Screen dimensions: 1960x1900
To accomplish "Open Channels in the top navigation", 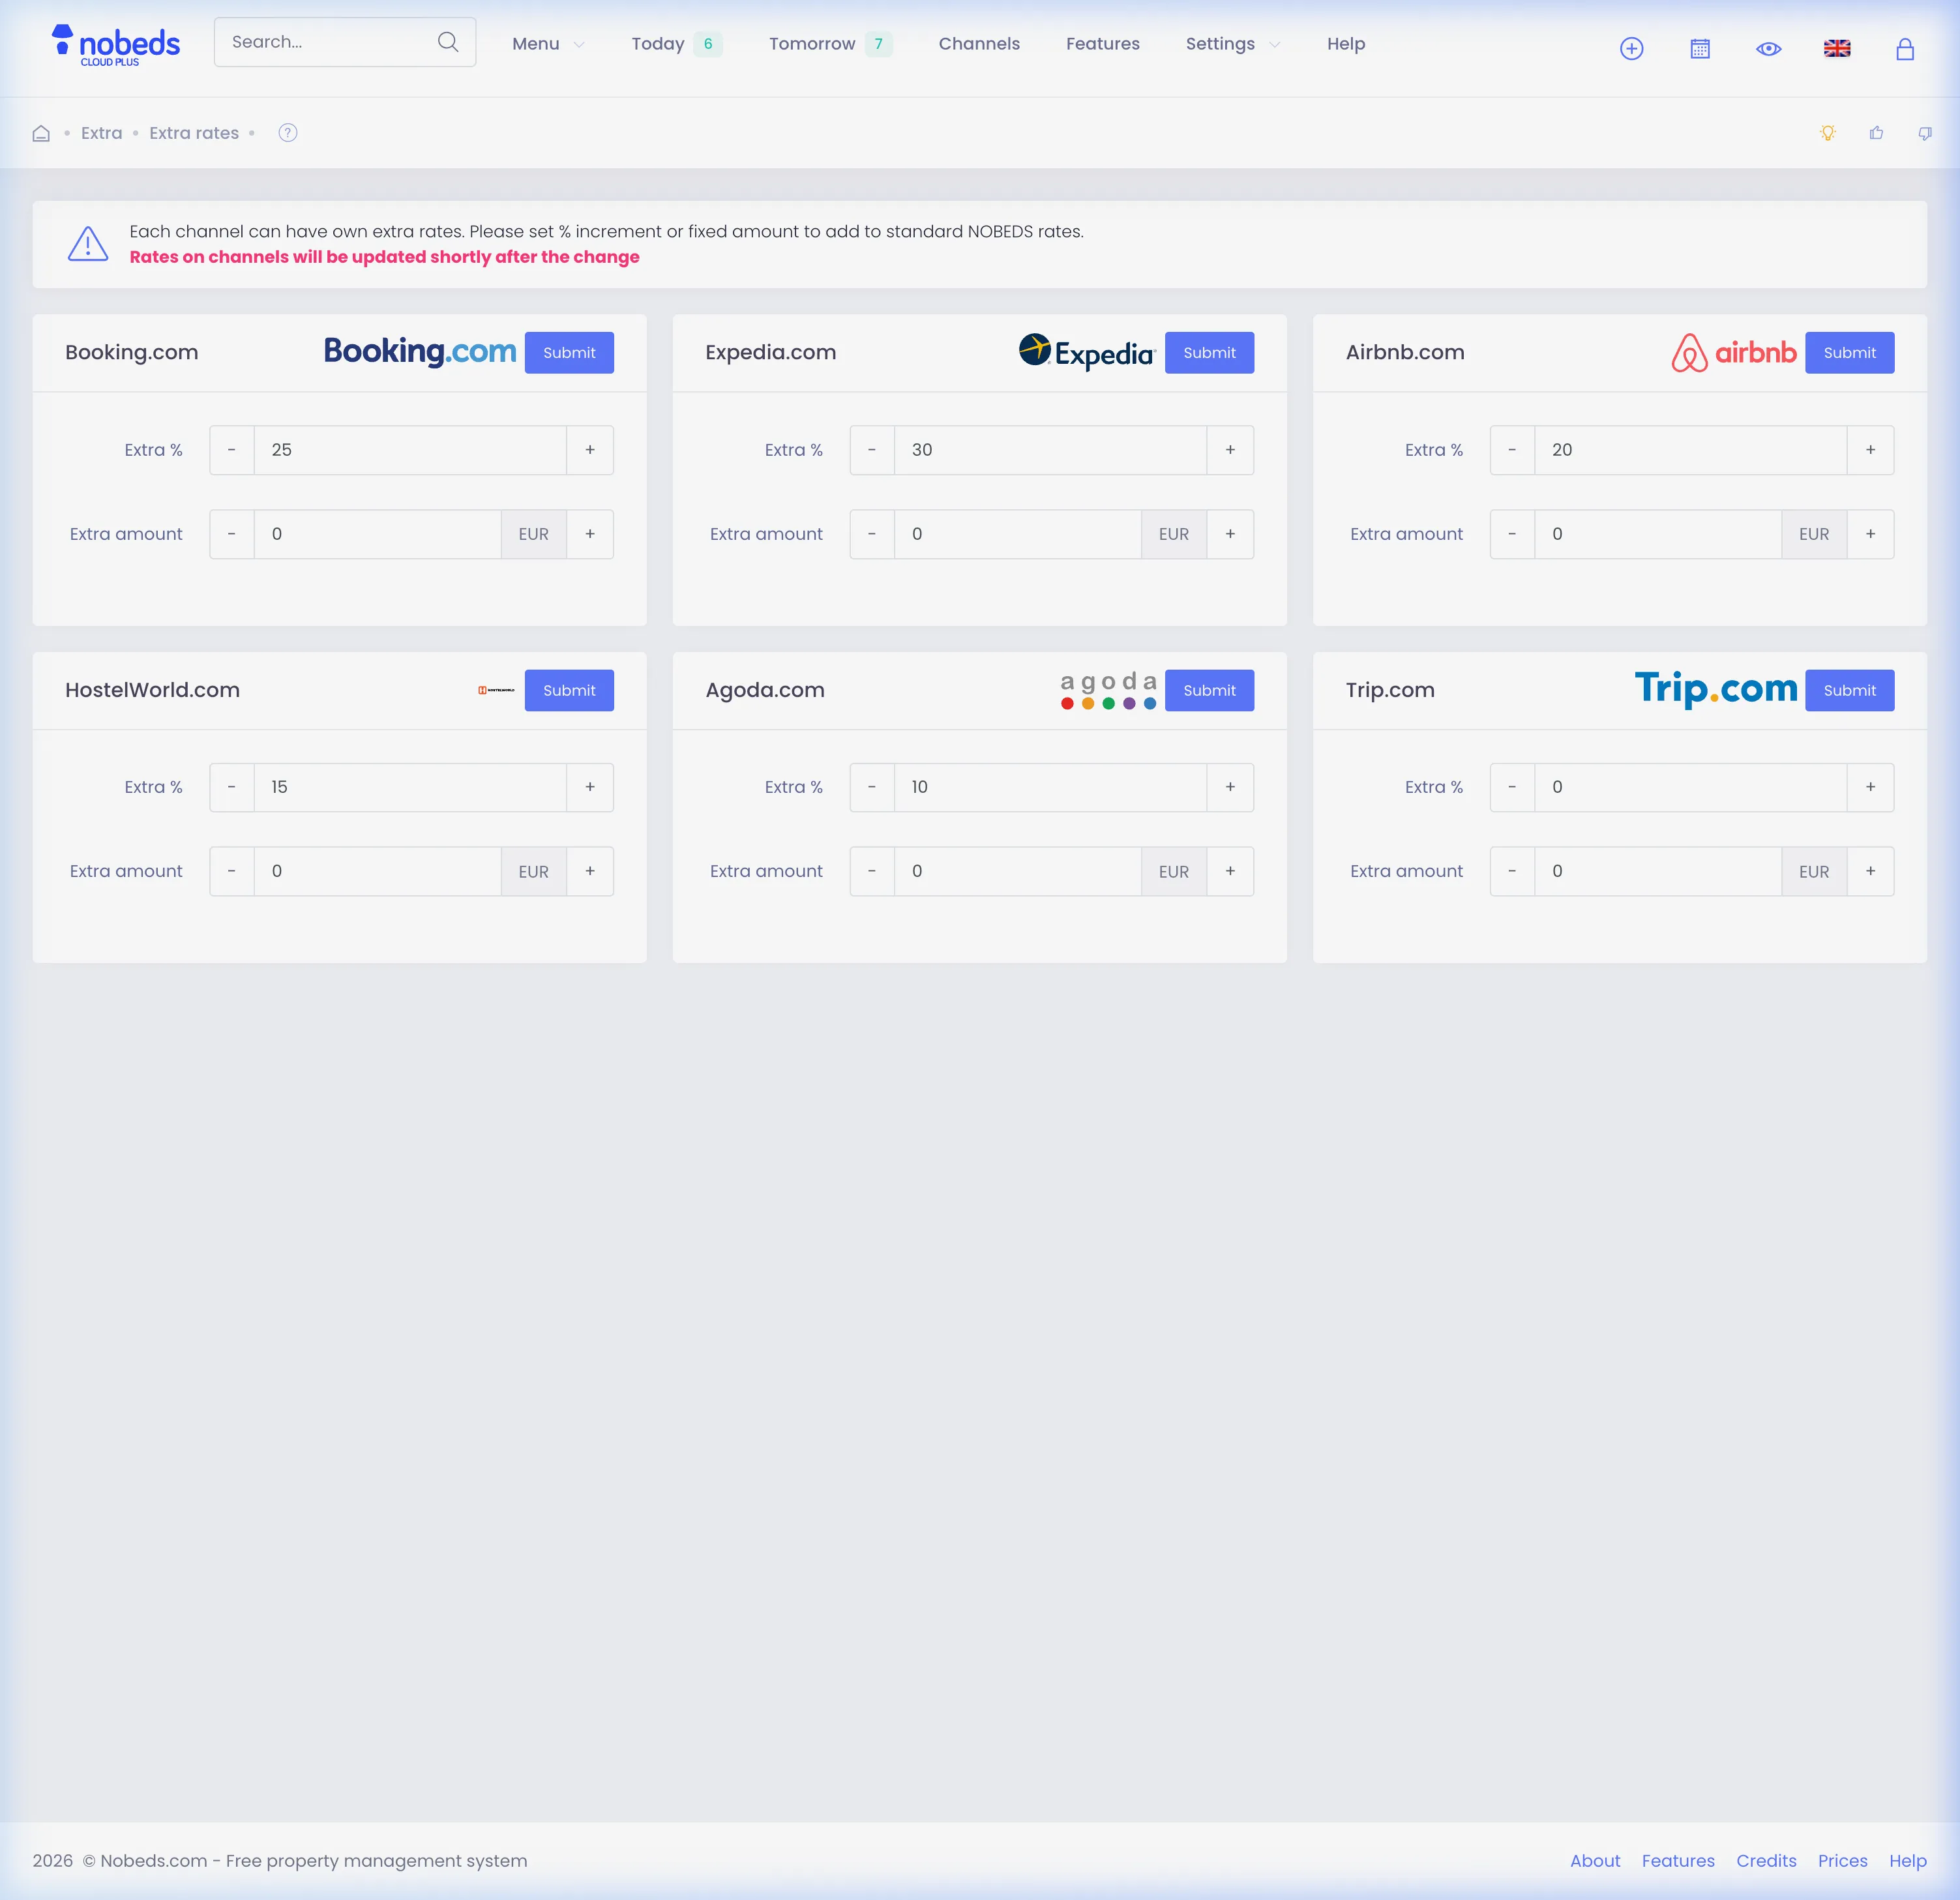I will [x=979, y=44].
